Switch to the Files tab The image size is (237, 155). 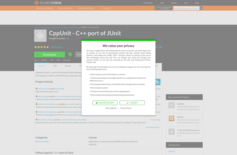tap(55, 66)
